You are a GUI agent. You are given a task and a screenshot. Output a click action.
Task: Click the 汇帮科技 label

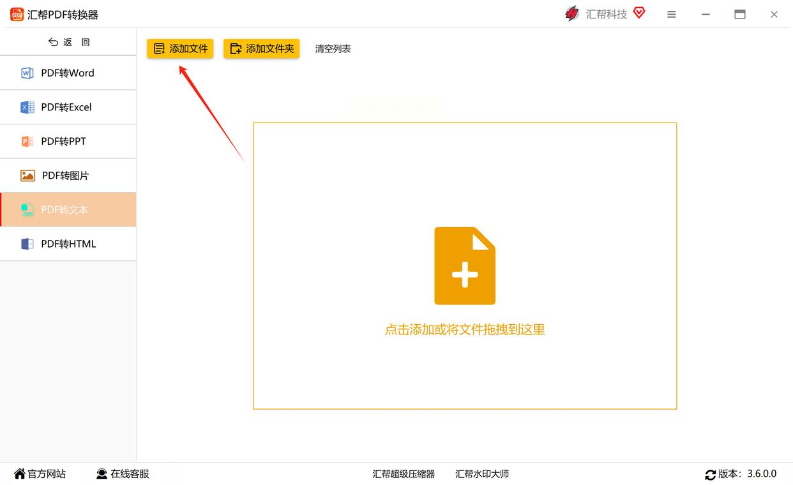[x=607, y=14]
